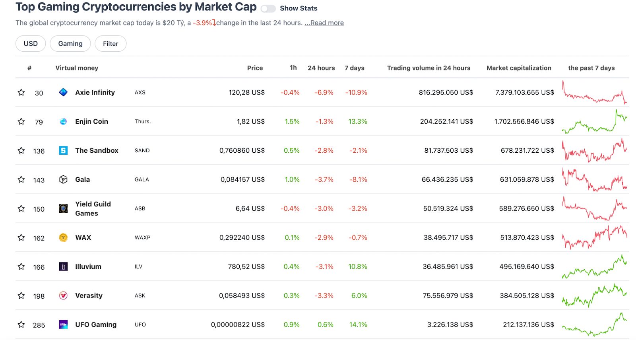Click the Illuvium logo icon

[x=63, y=266]
